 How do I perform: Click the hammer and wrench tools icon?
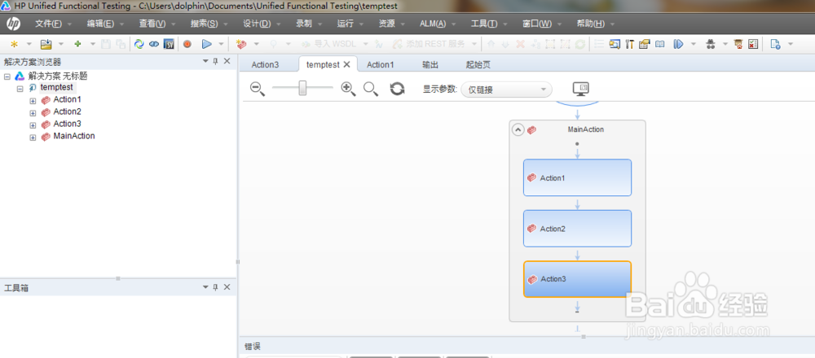tap(629, 44)
